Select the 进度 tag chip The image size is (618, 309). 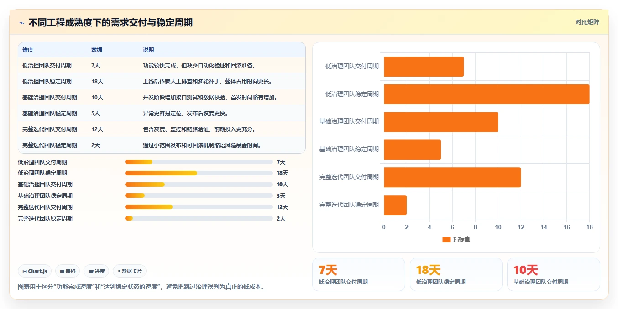click(x=96, y=271)
